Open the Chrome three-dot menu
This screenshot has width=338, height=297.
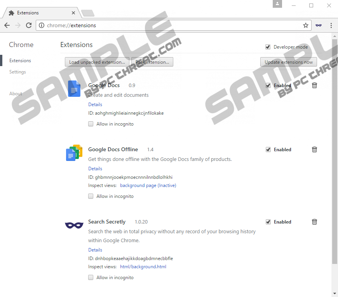[x=331, y=25]
